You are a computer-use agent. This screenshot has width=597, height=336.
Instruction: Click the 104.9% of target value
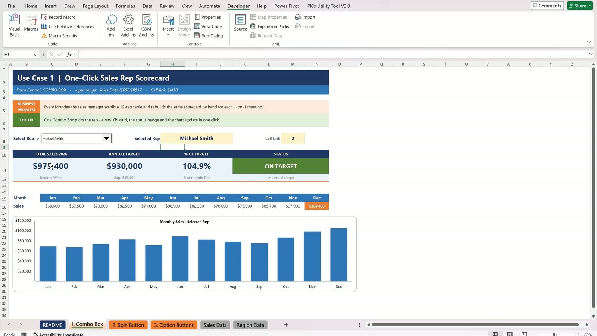point(197,166)
